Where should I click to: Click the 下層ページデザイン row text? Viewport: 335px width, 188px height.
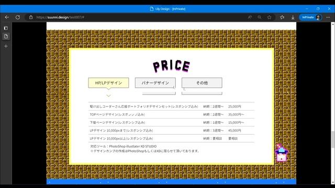[x=117, y=122]
